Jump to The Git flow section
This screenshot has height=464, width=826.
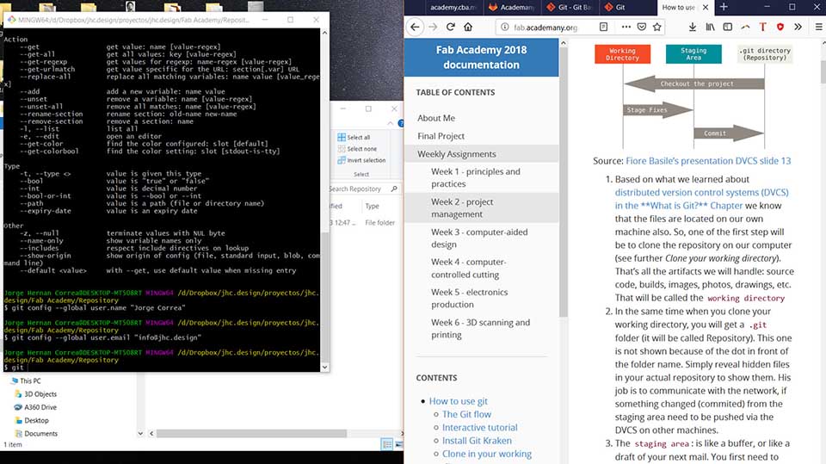point(466,414)
